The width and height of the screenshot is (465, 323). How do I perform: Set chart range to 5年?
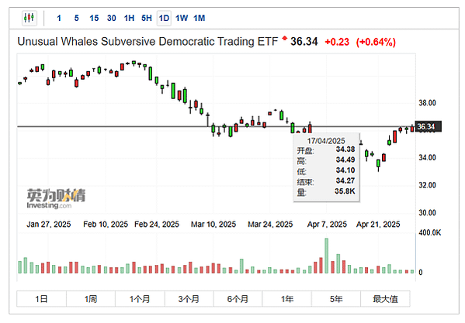coord(336,299)
